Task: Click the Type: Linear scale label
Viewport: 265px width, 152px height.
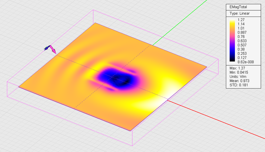Action: 239,14
